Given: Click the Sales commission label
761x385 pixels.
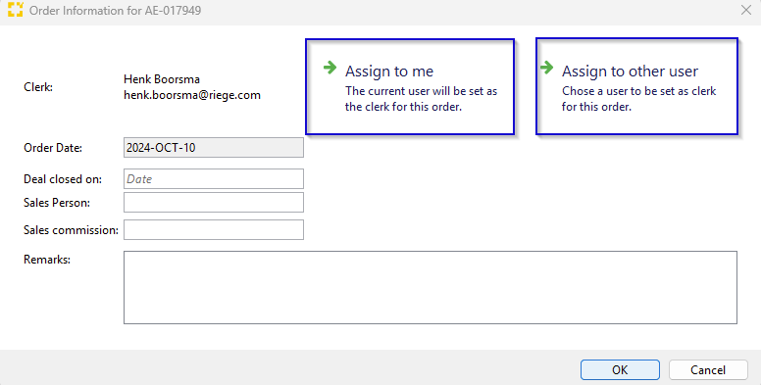Looking at the screenshot, I should pyautogui.click(x=71, y=230).
